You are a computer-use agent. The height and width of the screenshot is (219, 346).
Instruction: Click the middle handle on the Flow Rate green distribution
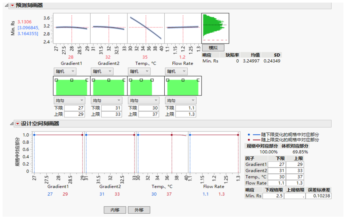point(183,80)
